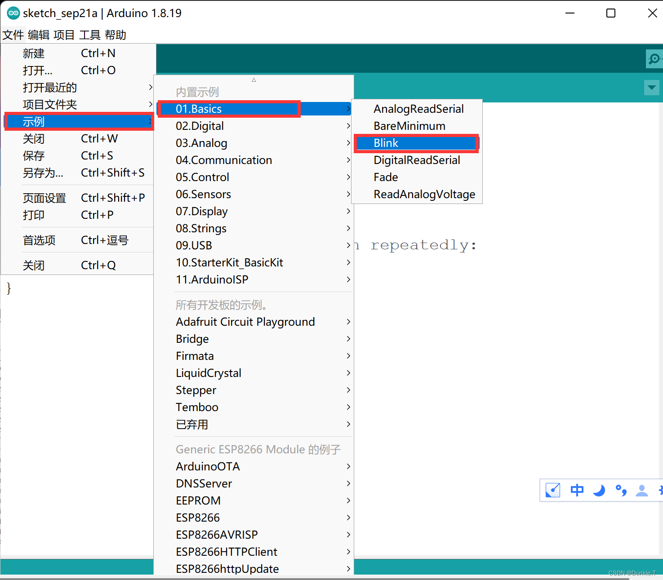The width and height of the screenshot is (663, 580).
Task: Choose 打印 menu entry
Action: [x=78, y=215]
